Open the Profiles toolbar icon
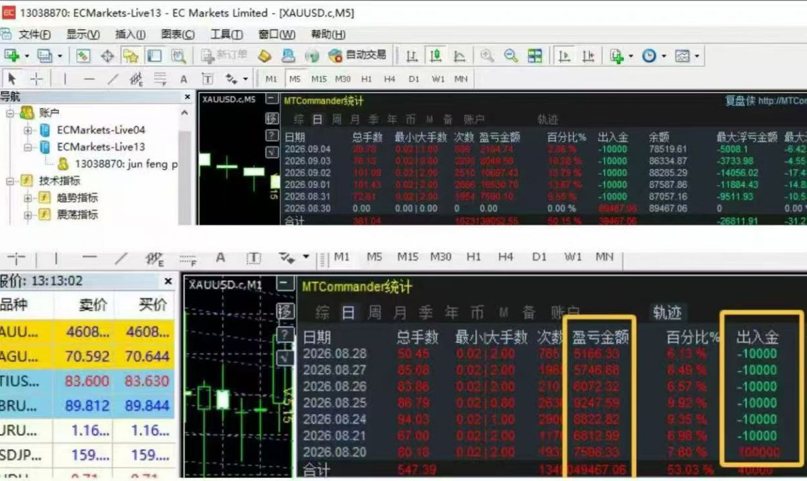The height and width of the screenshot is (481, 807). click(x=46, y=56)
